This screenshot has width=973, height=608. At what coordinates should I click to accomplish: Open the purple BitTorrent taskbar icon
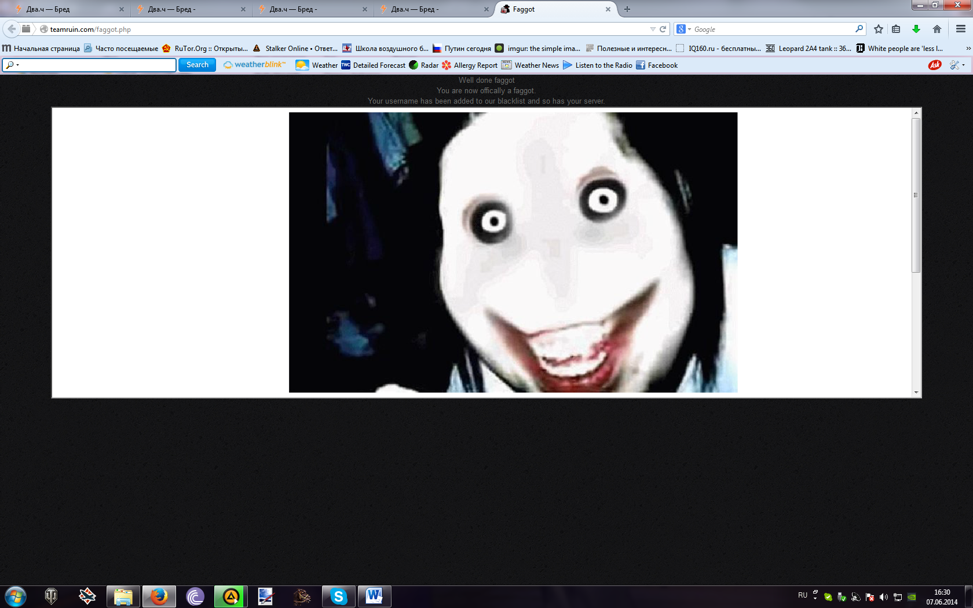pos(195,596)
